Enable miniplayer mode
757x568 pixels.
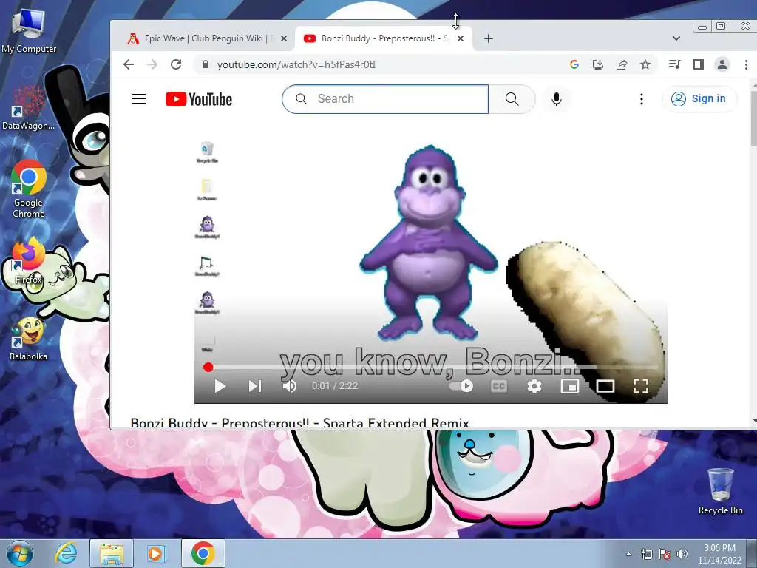click(570, 386)
